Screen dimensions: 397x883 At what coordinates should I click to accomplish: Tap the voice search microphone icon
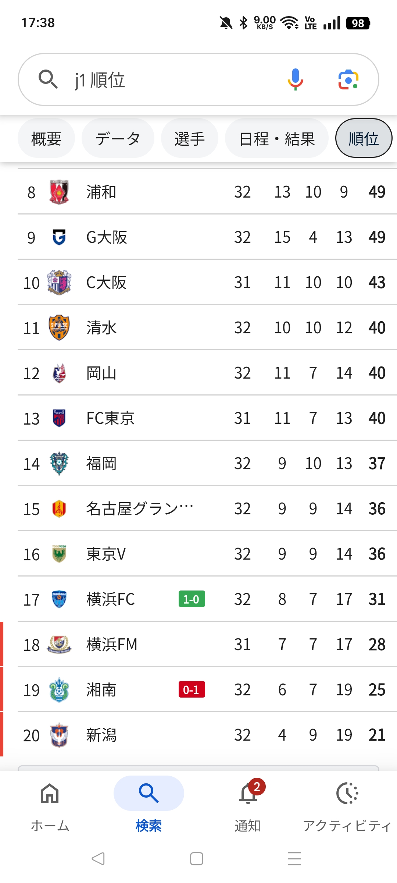click(x=295, y=79)
